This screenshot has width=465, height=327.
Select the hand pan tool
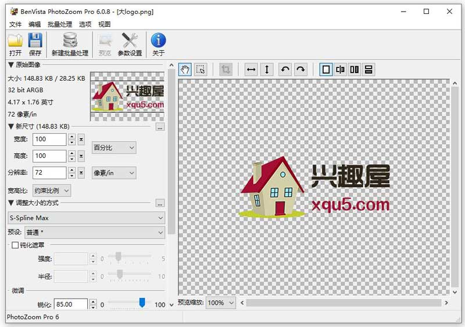(185, 70)
